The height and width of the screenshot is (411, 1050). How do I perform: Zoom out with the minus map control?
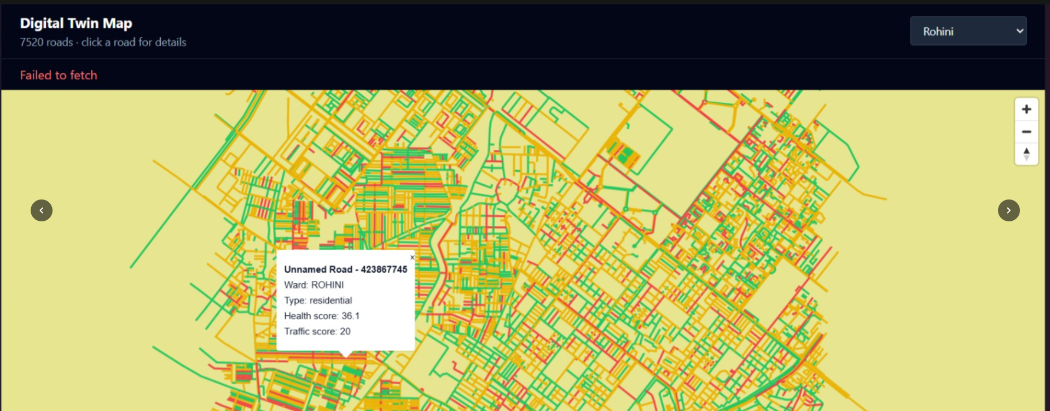point(1026,132)
